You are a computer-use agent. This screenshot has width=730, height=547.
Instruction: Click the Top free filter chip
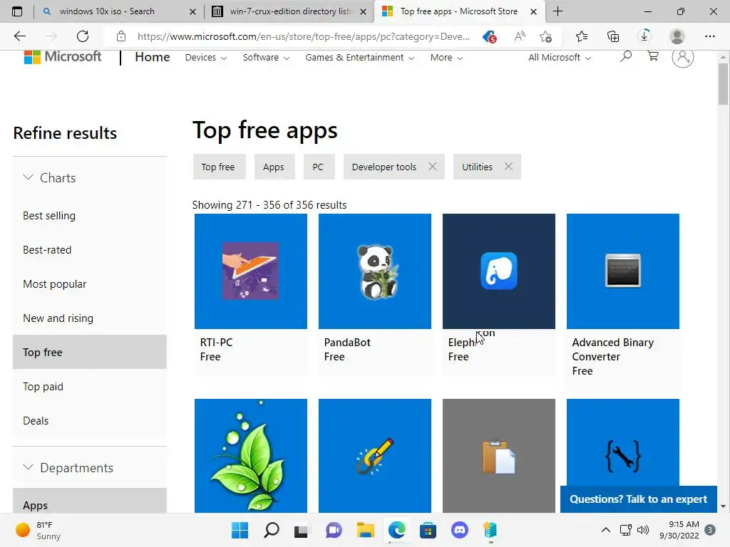coord(218,167)
